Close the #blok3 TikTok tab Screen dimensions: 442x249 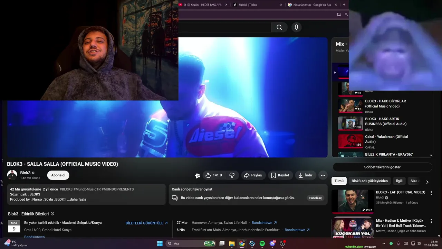[x=281, y=5]
